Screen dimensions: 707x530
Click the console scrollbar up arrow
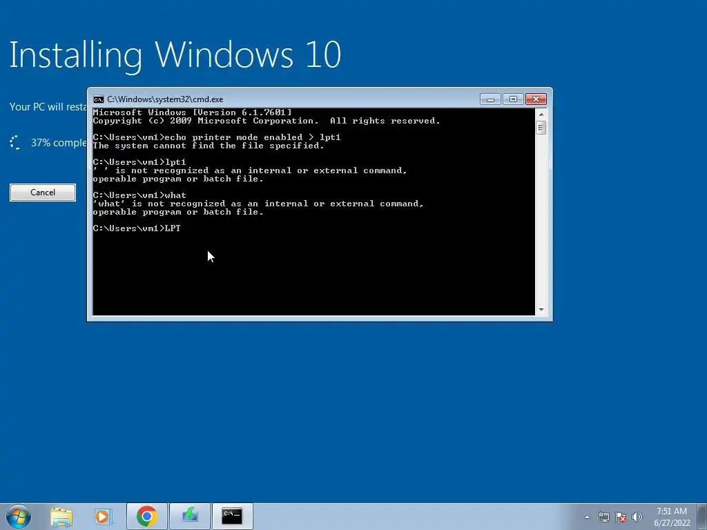pos(541,114)
